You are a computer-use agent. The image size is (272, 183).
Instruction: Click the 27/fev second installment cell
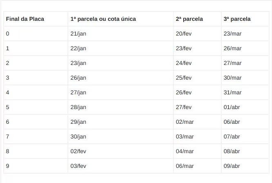[184, 107]
